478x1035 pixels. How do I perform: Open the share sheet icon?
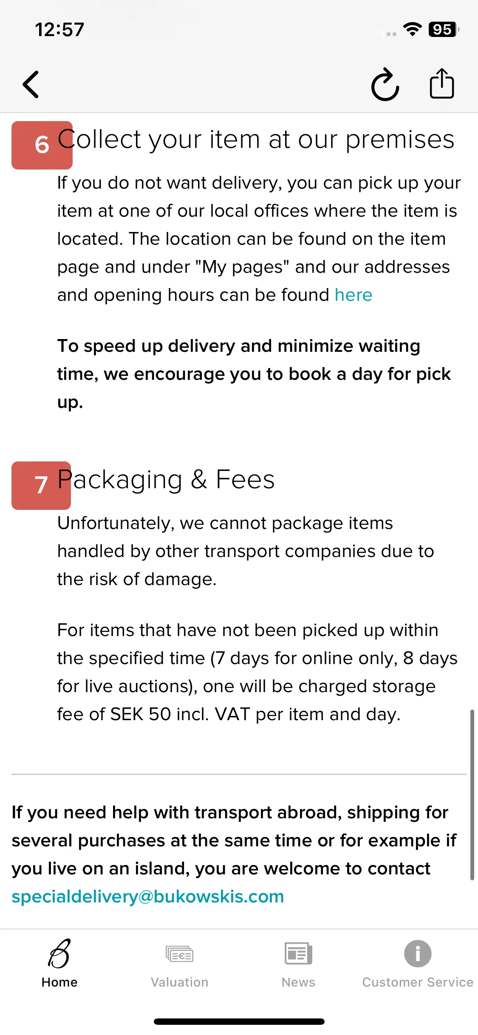(x=442, y=83)
